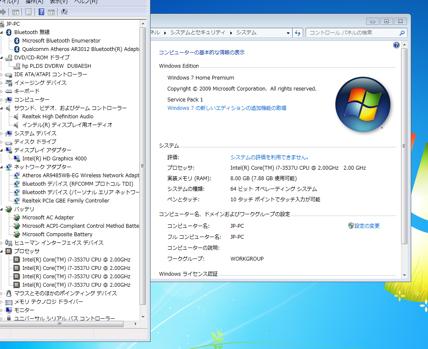Click the Microsoft Composite Battery icon

(x=17, y=234)
